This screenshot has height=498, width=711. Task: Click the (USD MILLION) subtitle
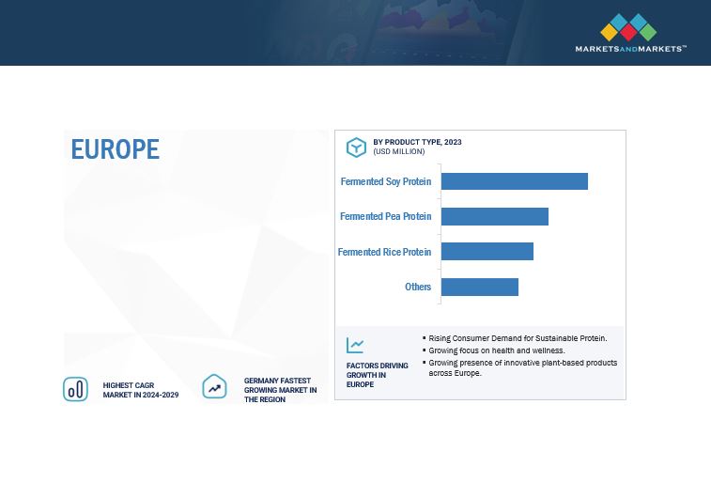[398, 151]
